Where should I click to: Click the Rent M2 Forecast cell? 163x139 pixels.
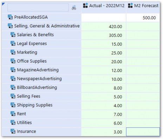[143, 114]
